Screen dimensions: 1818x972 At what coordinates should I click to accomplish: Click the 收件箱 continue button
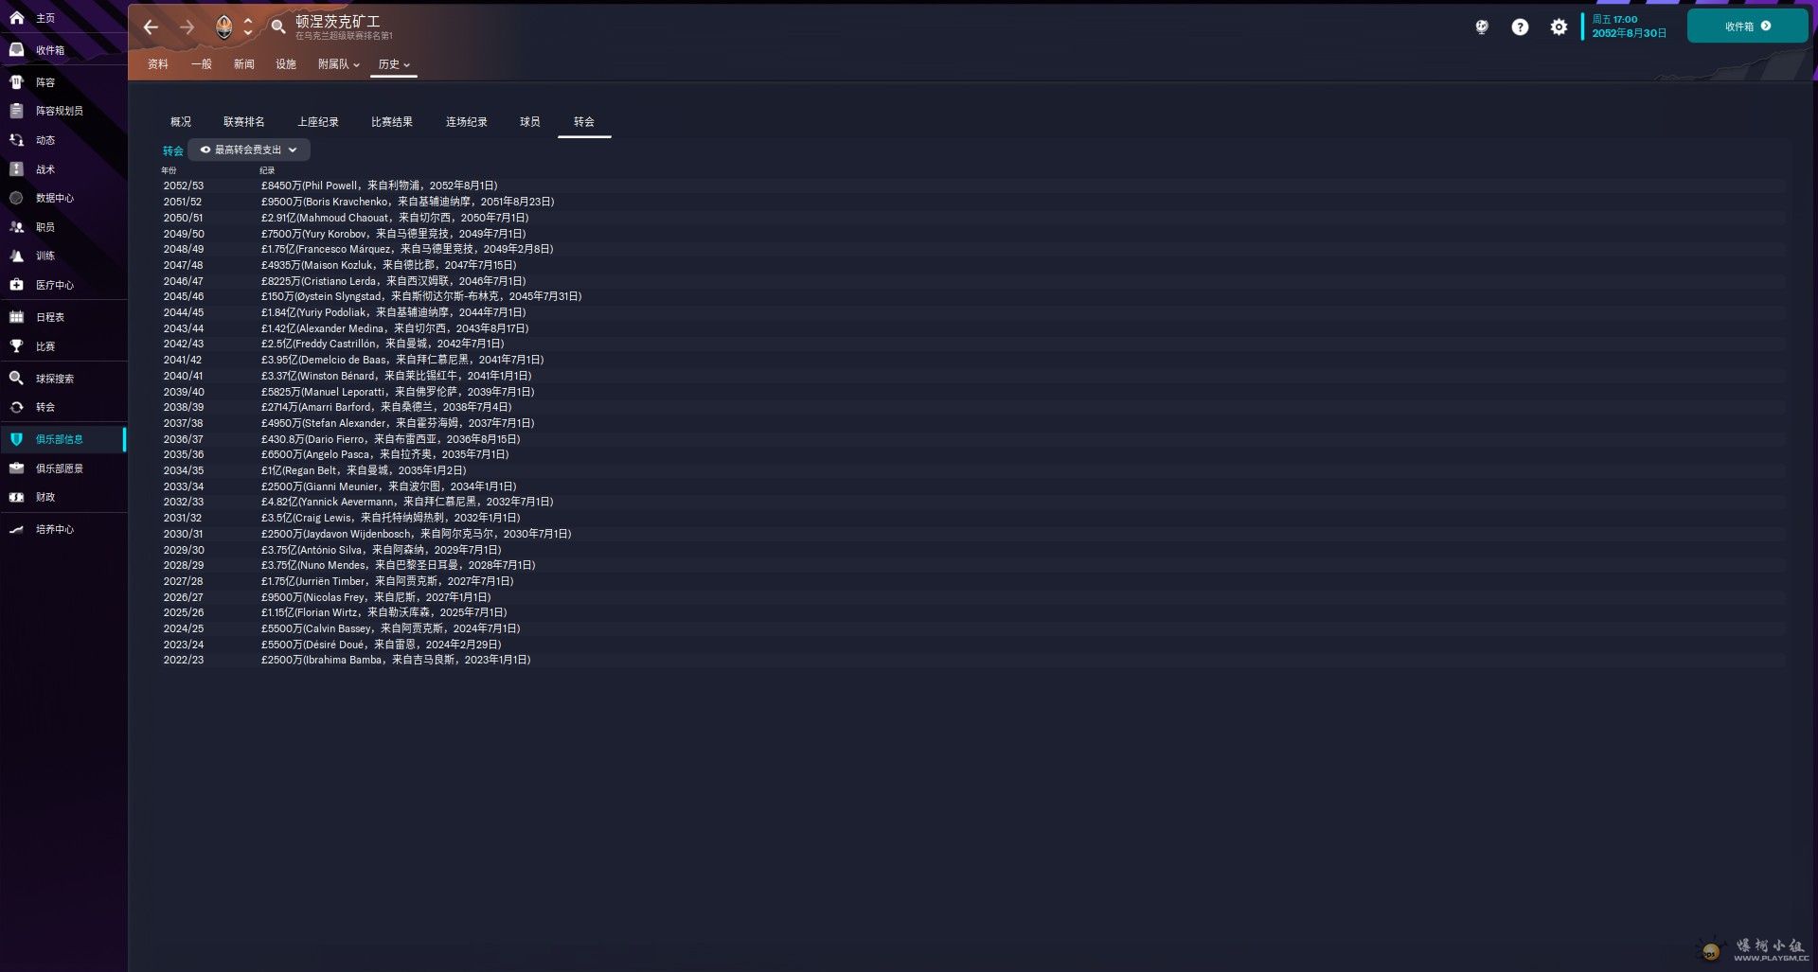[1747, 27]
